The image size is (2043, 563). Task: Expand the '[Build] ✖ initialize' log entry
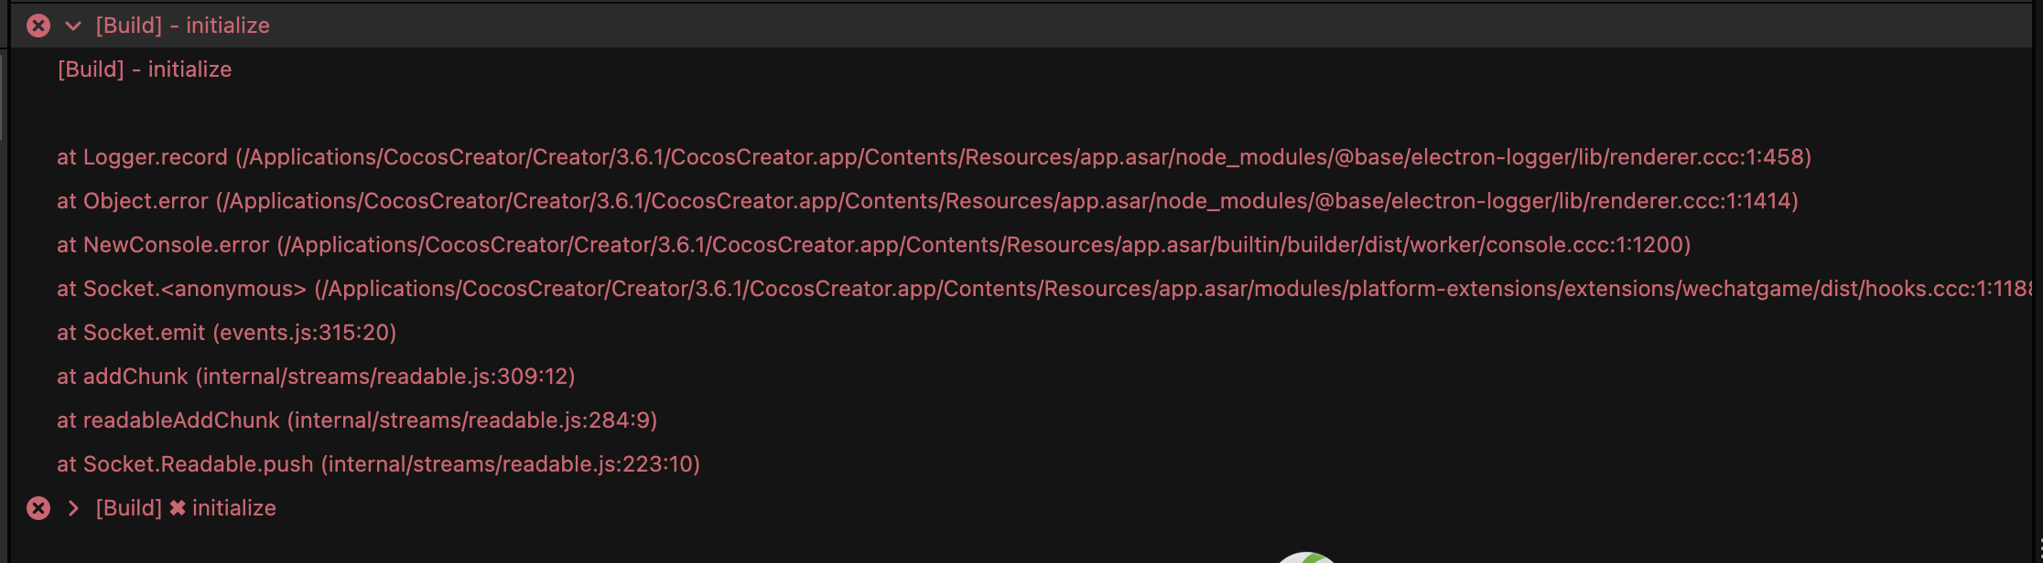(x=73, y=508)
